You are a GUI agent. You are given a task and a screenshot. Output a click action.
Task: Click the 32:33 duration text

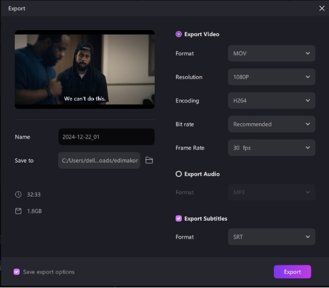pyautogui.click(x=34, y=194)
